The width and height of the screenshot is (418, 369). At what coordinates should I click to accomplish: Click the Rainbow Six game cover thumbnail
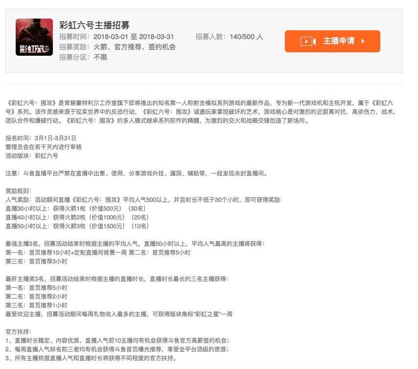(x=34, y=38)
